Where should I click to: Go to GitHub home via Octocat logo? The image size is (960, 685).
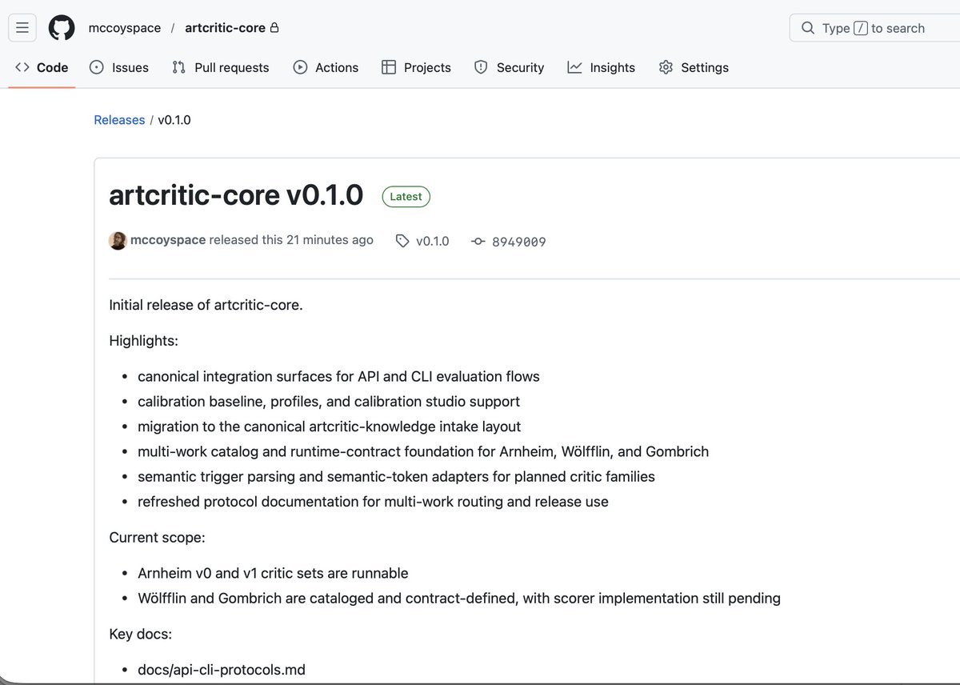(x=62, y=28)
